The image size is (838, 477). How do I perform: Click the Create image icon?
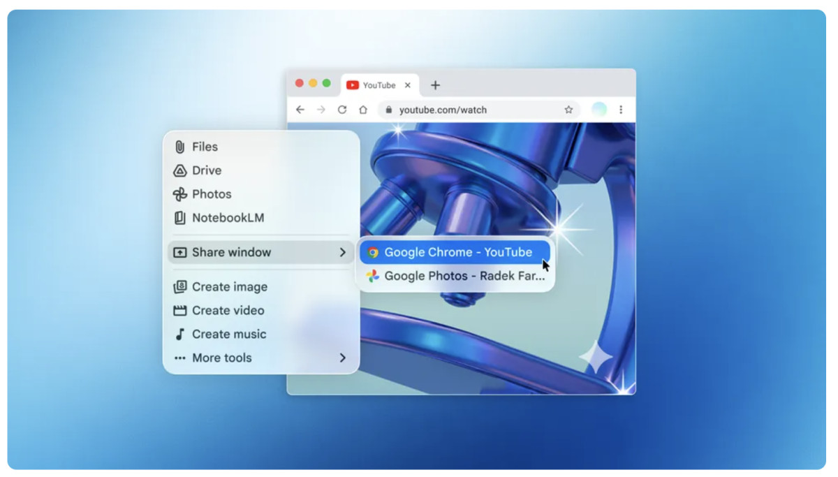coord(179,287)
